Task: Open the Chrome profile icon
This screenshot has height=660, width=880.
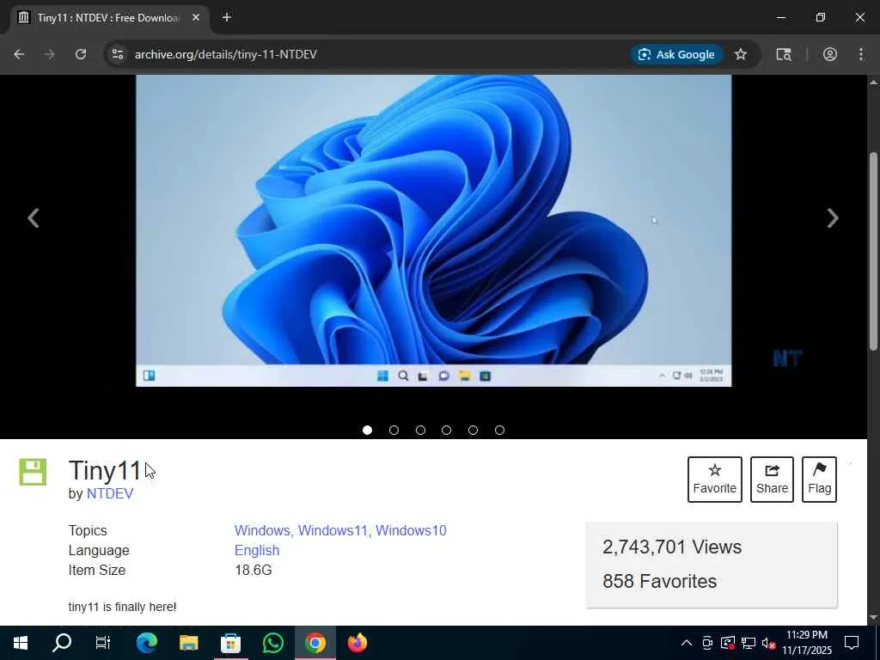Action: tap(830, 54)
